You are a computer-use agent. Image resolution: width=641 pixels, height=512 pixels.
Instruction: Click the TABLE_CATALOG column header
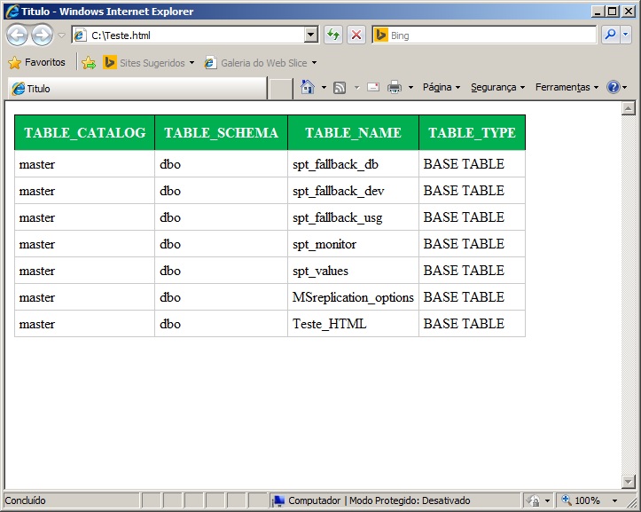click(x=84, y=132)
